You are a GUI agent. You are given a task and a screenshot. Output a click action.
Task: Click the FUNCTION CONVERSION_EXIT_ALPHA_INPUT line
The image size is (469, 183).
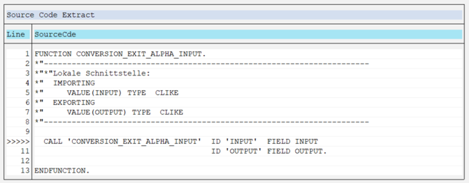tap(120, 54)
